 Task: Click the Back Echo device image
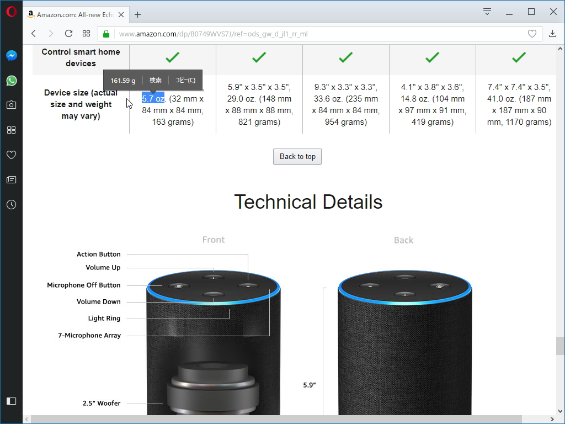(x=404, y=342)
